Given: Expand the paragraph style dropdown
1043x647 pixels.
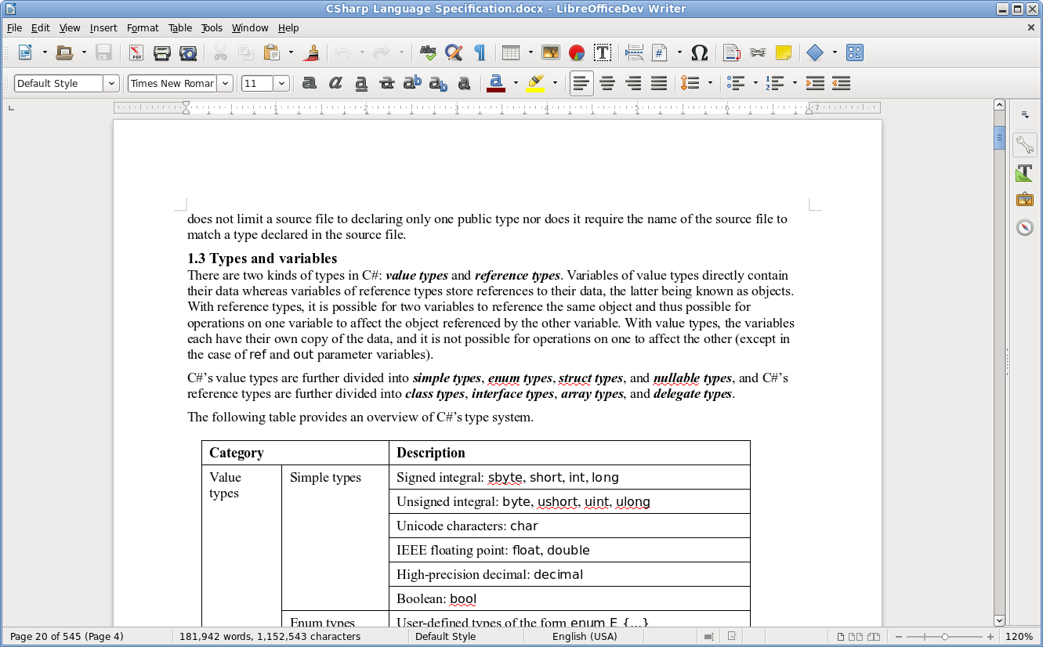Looking at the screenshot, I should point(111,84).
